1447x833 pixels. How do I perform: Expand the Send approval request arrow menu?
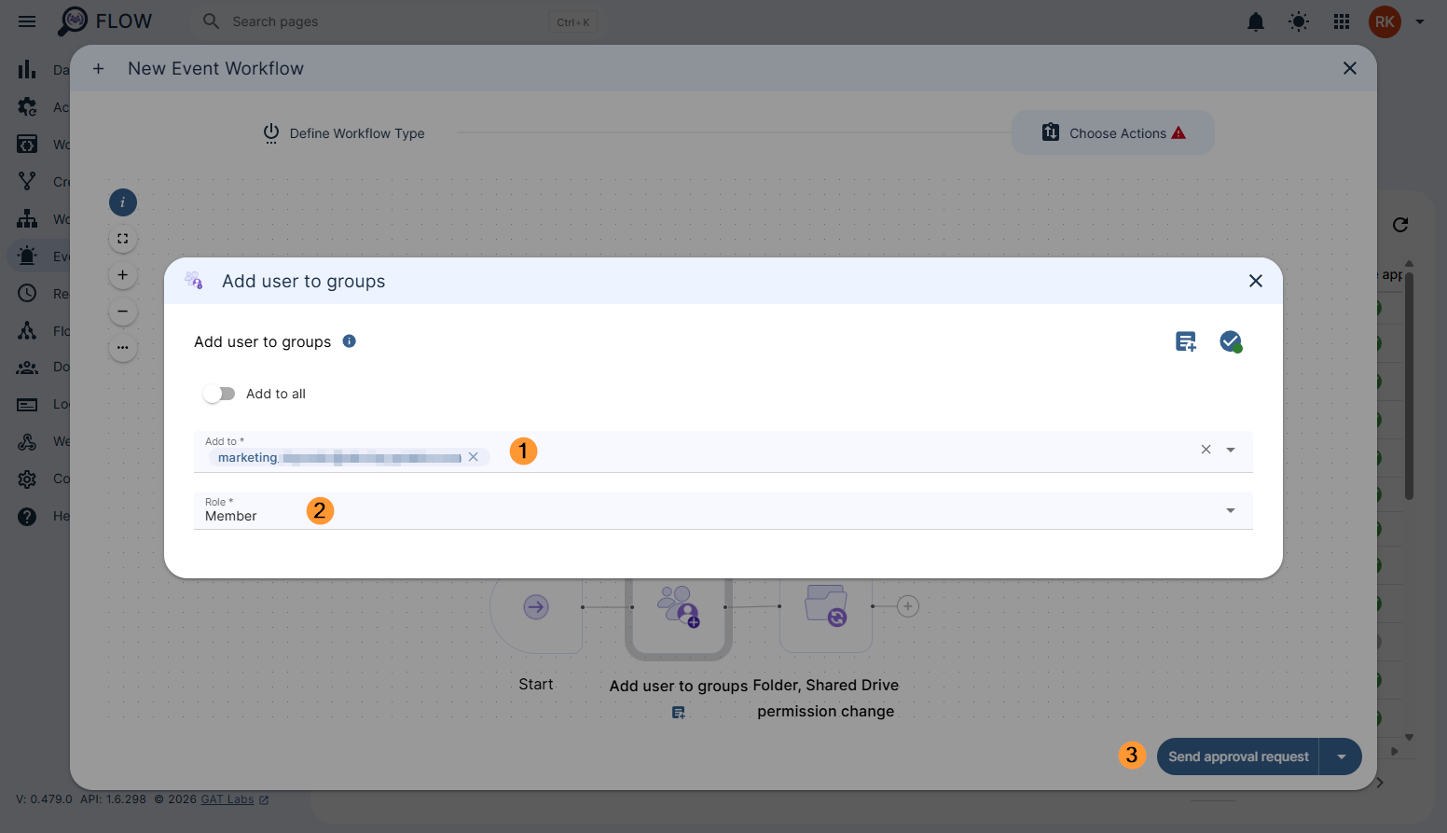tap(1342, 757)
